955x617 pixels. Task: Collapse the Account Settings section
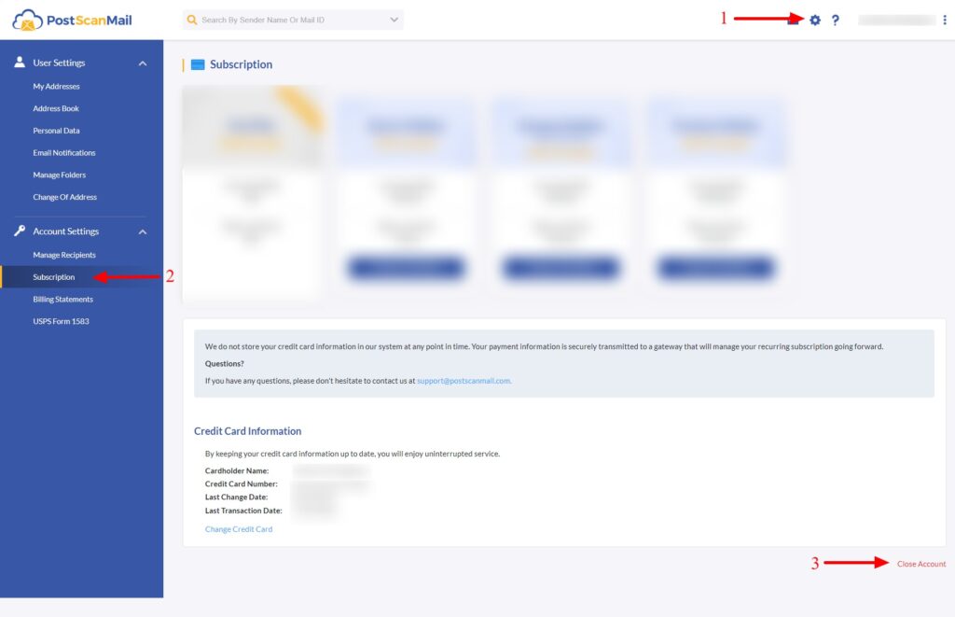click(x=142, y=231)
